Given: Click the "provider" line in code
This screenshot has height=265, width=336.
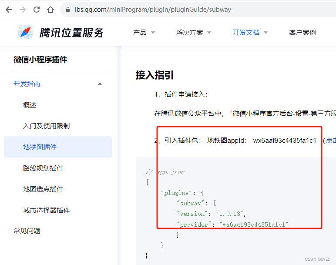Looking at the screenshot, I should click(233, 225).
